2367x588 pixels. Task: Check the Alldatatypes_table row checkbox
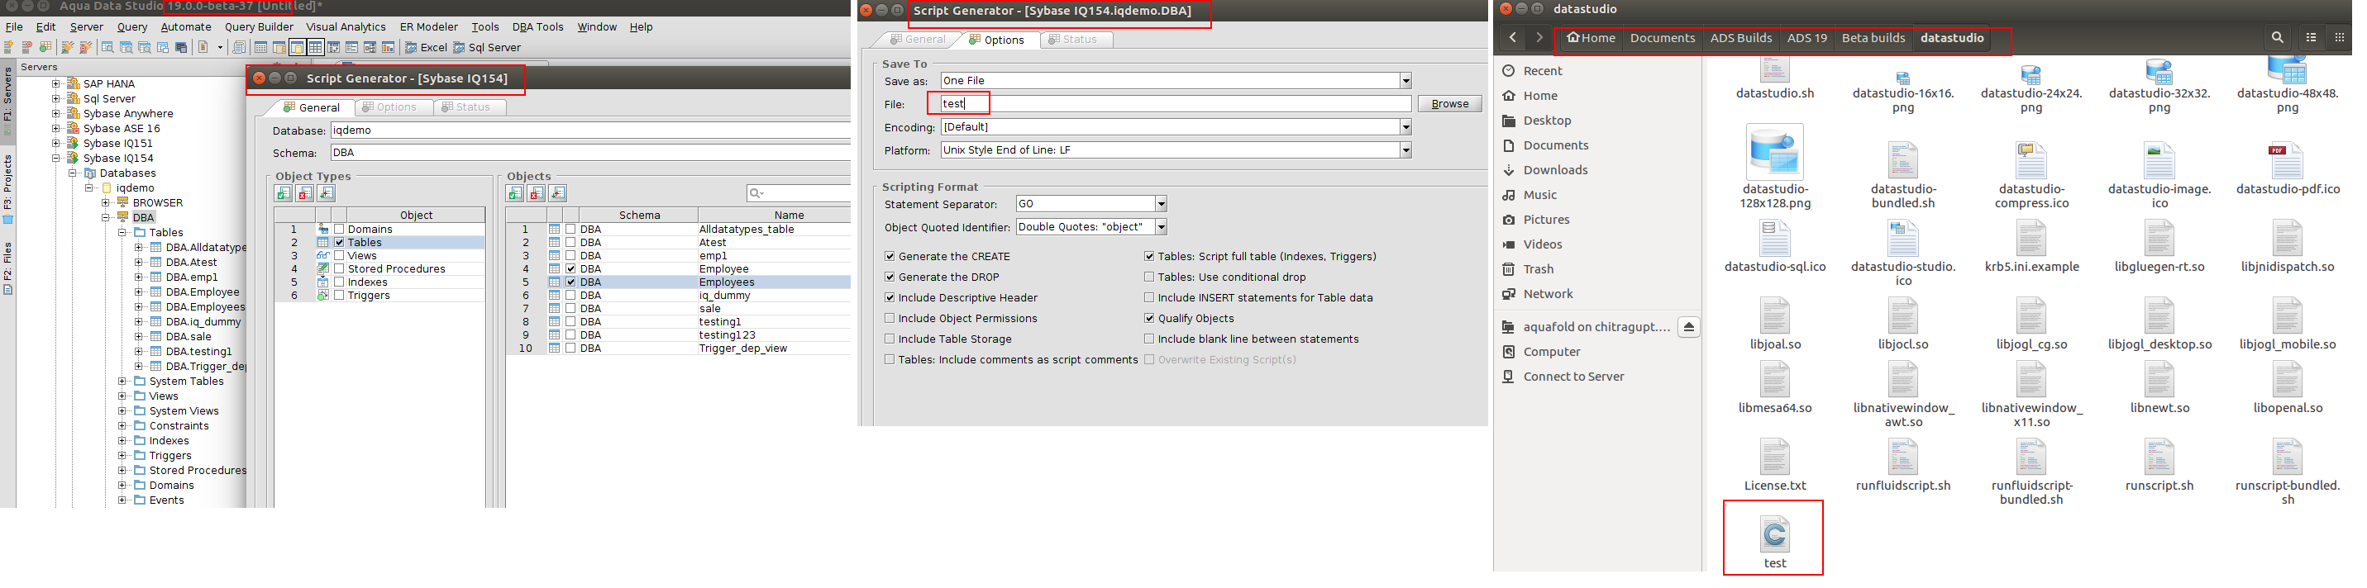click(570, 230)
